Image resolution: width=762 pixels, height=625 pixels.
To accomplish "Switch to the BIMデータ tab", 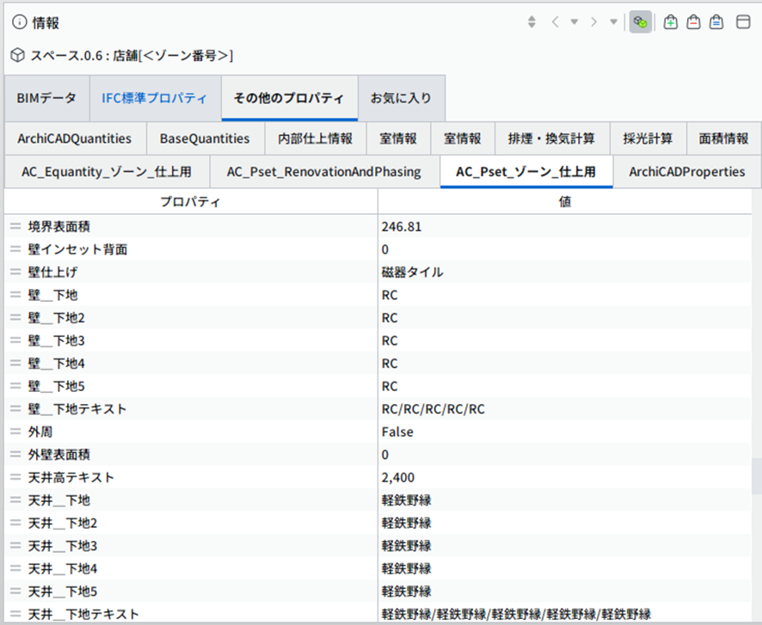I will [46, 98].
